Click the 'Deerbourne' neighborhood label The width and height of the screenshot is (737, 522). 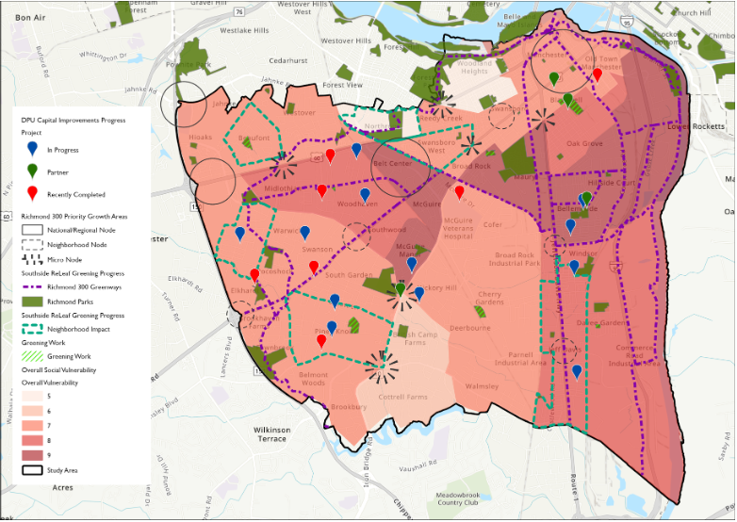(x=470, y=328)
